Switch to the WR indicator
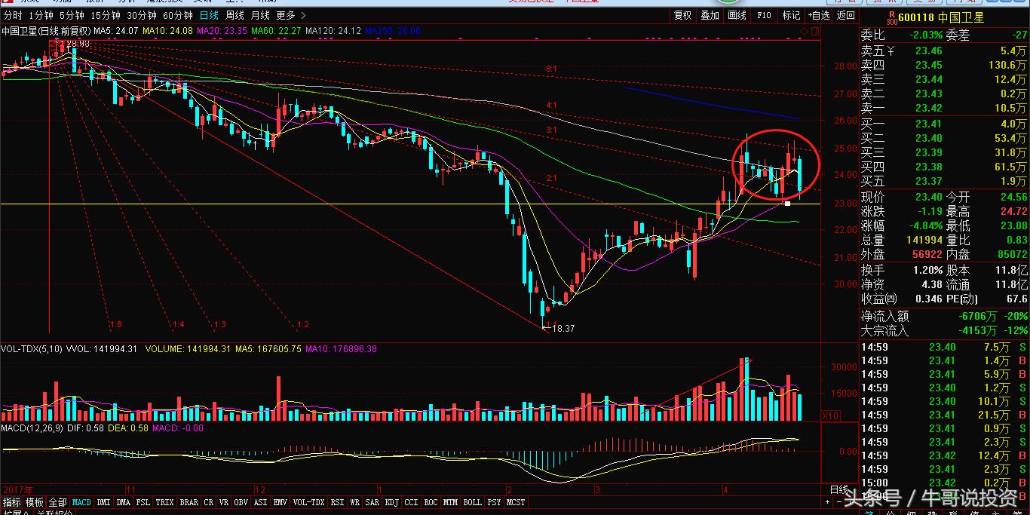 pos(355,502)
